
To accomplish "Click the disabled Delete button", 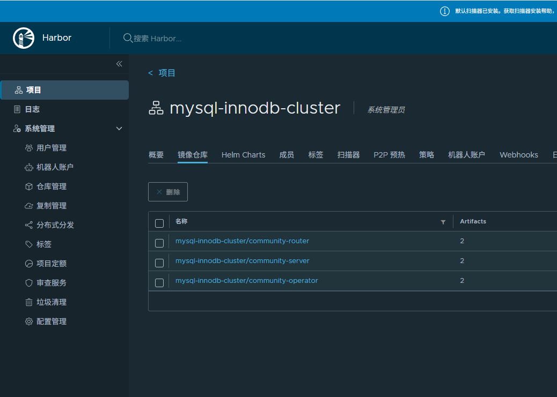I will click(168, 192).
